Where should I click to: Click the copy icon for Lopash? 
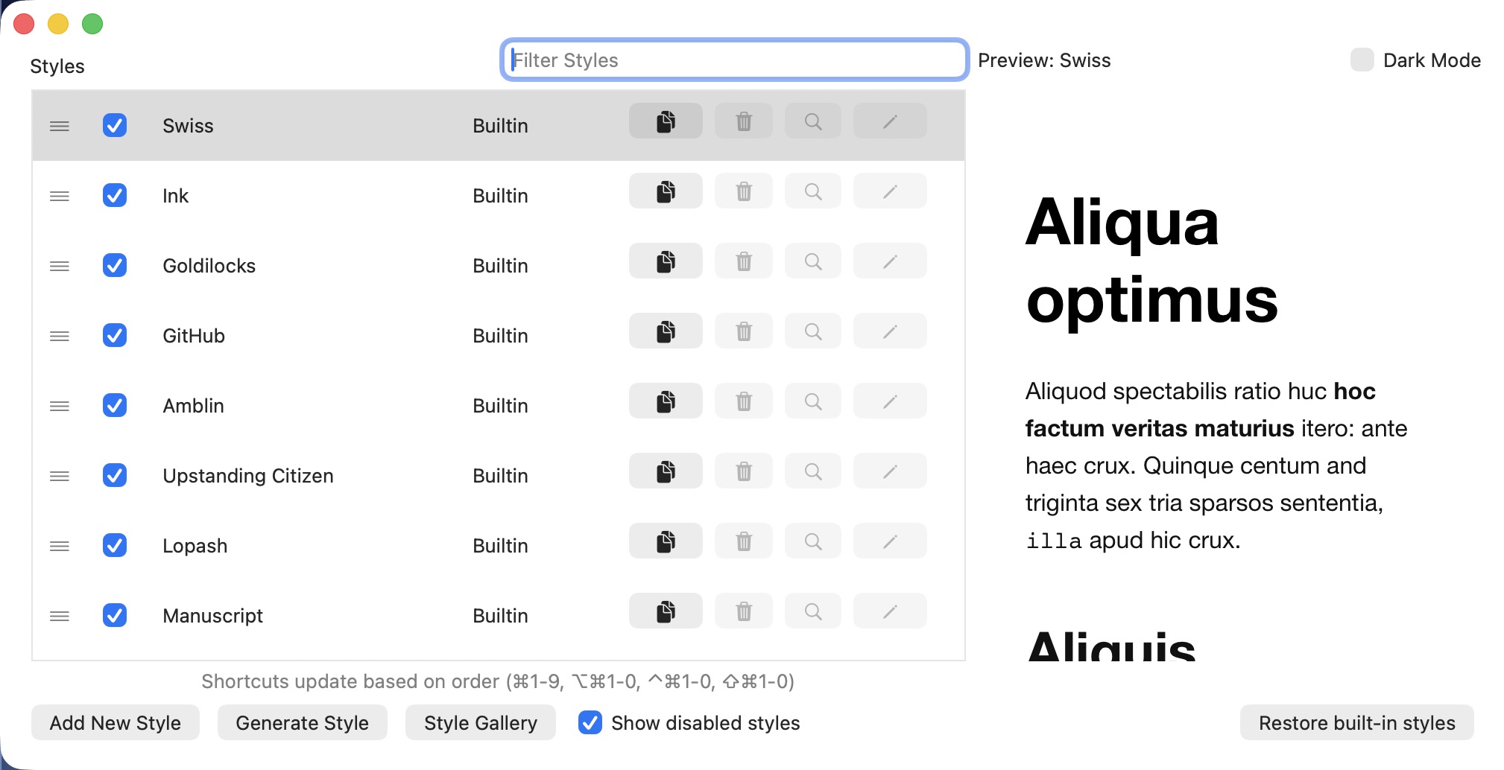pyautogui.click(x=666, y=541)
